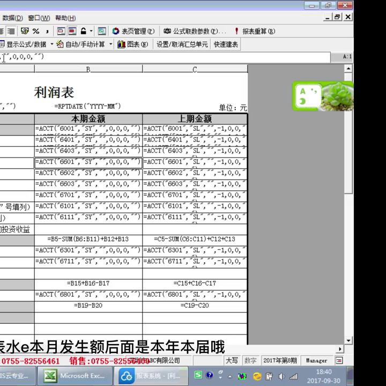Select cell =C5-SUM(C6:C11)+C12+C13

[195, 240]
